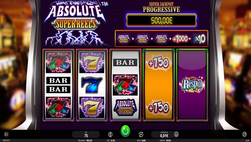This screenshot has width=251, height=142.
Task: Click the exit game icon
Action: click(x=245, y=134)
